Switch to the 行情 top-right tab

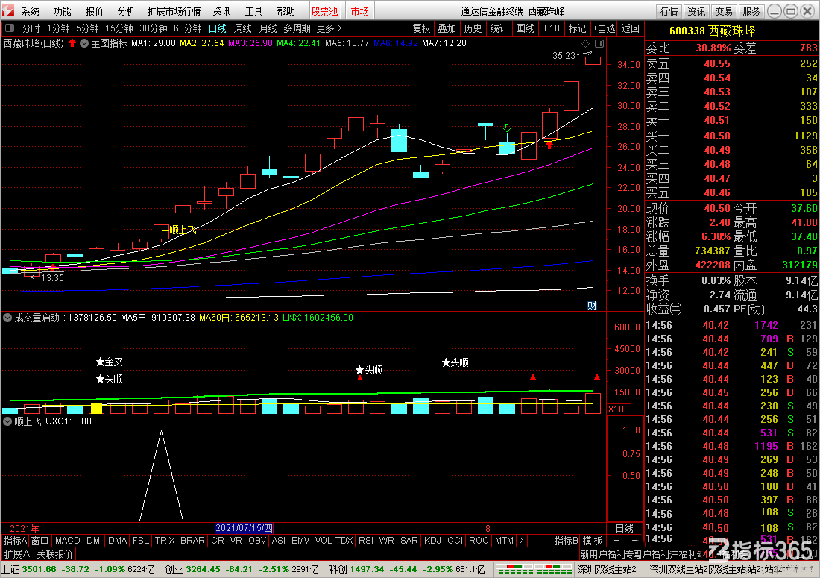pos(669,11)
